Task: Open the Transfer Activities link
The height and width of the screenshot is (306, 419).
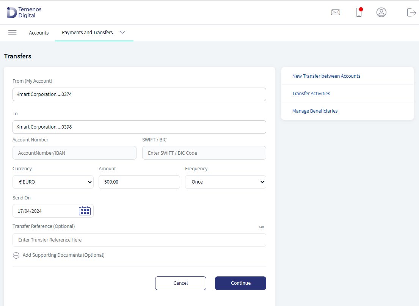Action: (311, 94)
